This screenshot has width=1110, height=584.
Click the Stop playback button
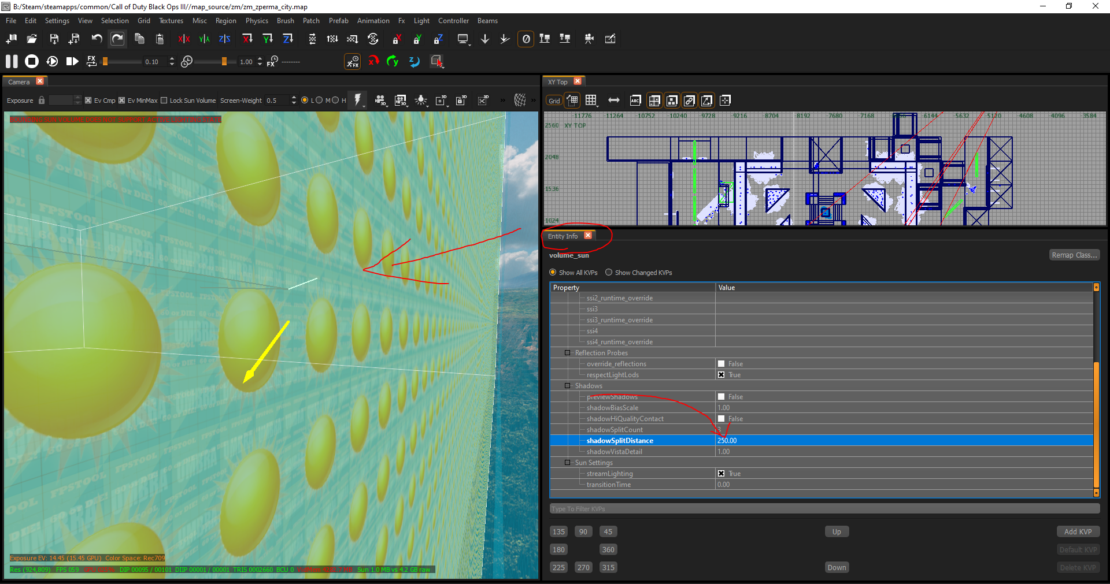pyautogui.click(x=32, y=61)
